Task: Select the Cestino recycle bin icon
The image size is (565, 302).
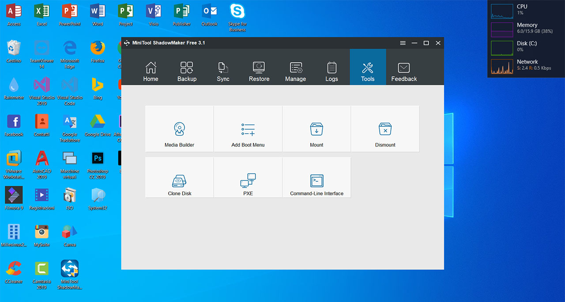Action: (x=14, y=51)
